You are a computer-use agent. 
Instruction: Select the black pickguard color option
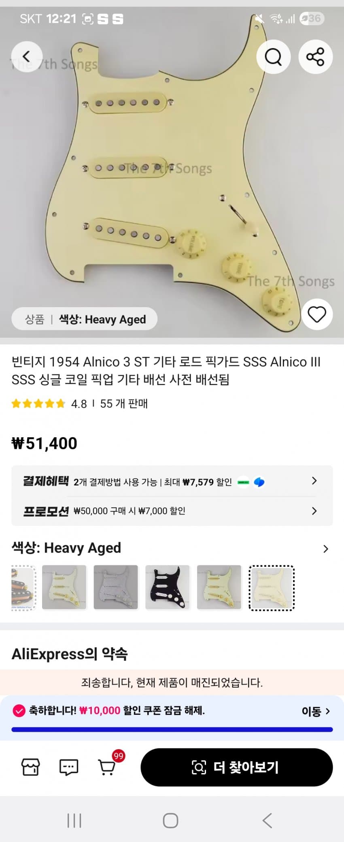coord(168,587)
